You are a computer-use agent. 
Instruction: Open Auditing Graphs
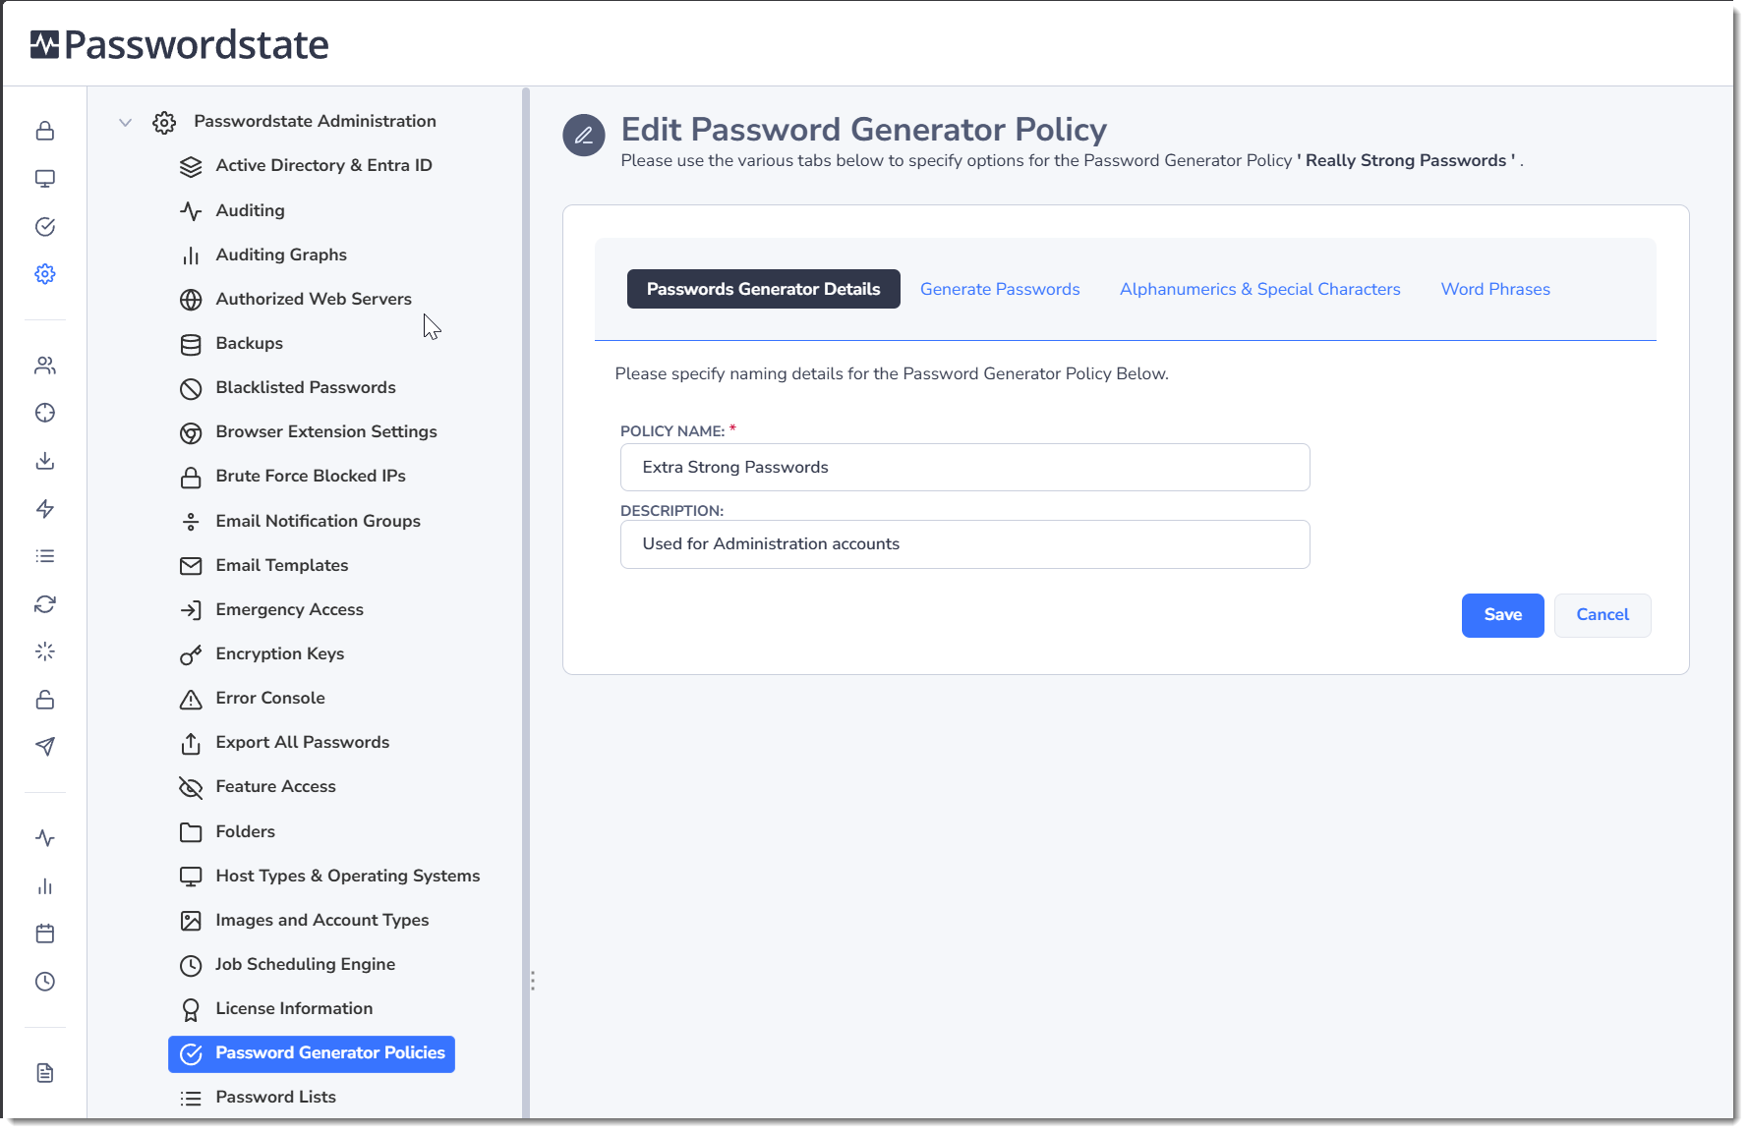point(281,255)
